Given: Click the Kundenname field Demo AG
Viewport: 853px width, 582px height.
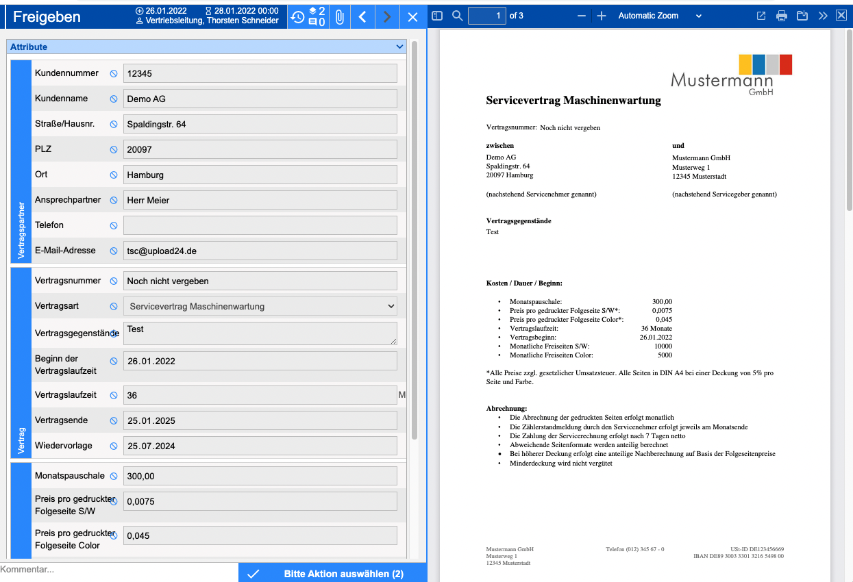Looking at the screenshot, I should [x=260, y=99].
